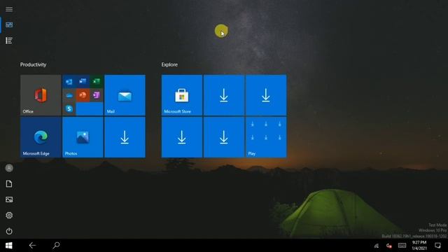Image resolution: width=448 pixels, height=252 pixels.
Task: Switch to Pinned tiles view
Action: tap(9, 25)
